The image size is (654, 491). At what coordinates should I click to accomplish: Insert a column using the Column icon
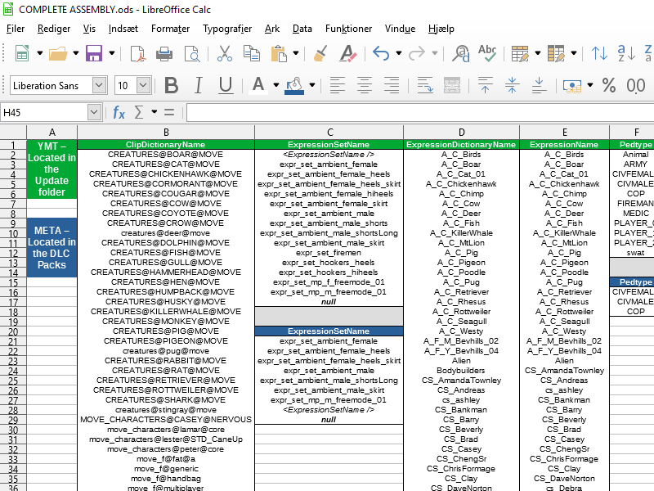click(x=556, y=53)
